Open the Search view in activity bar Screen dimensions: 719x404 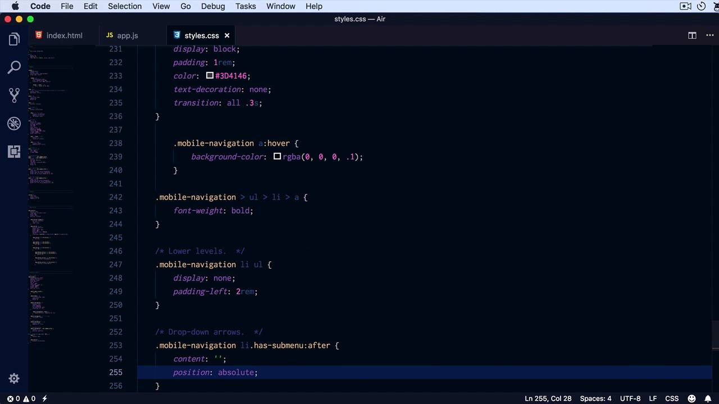14,67
